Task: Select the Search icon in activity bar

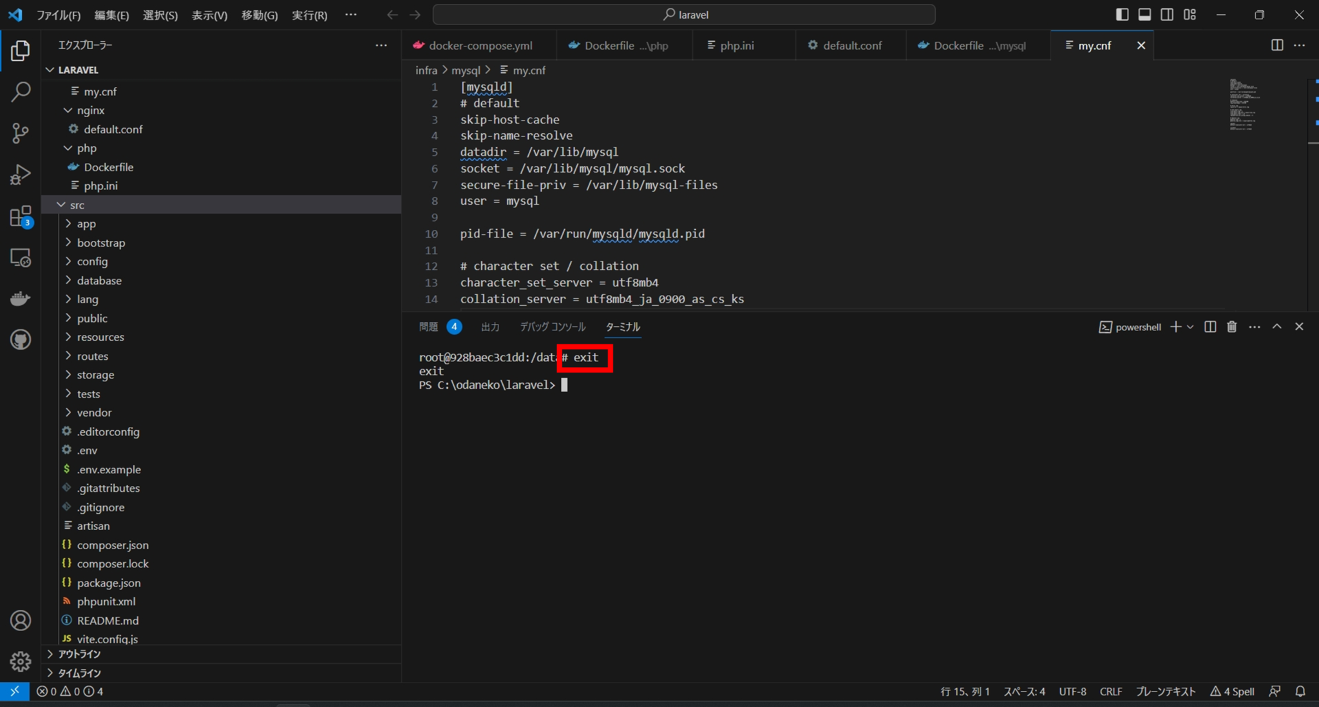Action: coord(20,92)
